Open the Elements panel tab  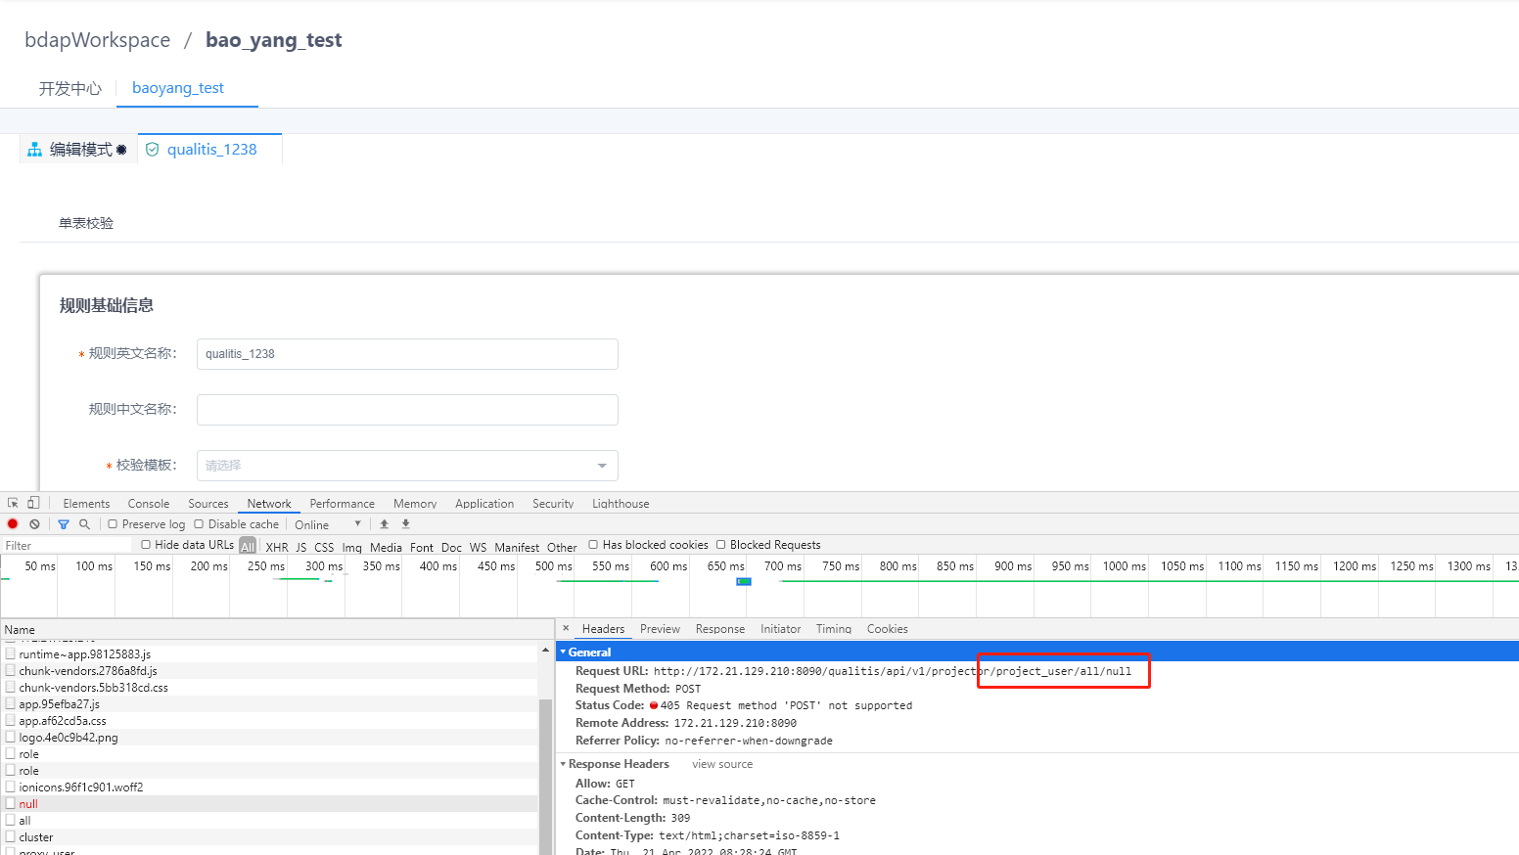(x=86, y=503)
